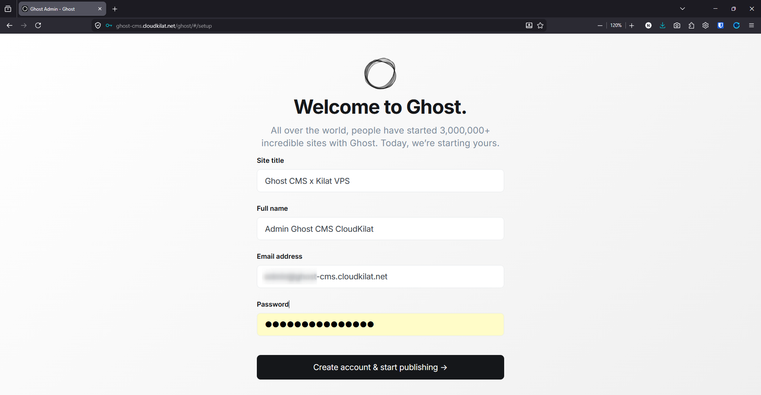Click the Password input field
761x395 pixels.
(380, 324)
